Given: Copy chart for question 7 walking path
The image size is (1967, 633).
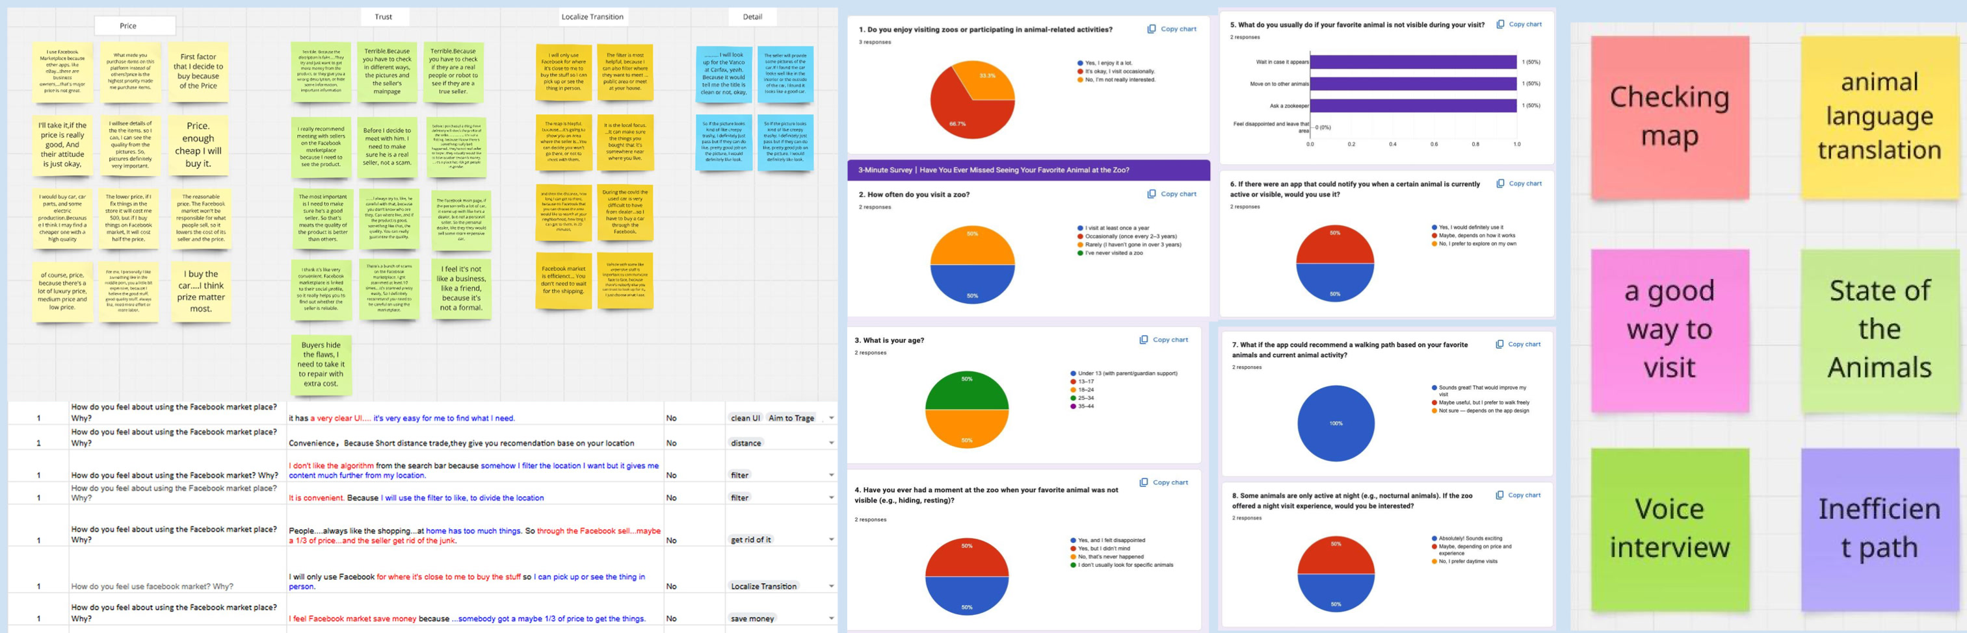Looking at the screenshot, I should (1518, 344).
